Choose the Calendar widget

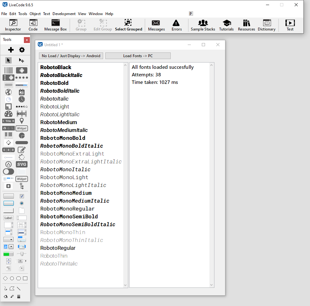tap(22, 92)
